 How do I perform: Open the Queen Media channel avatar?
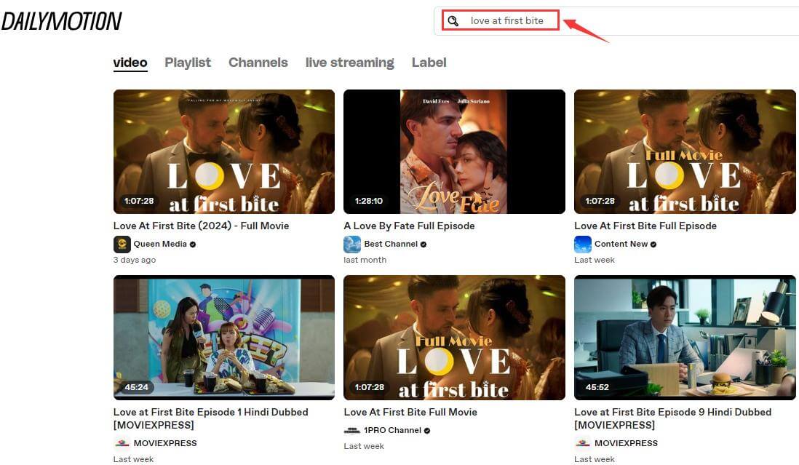122,244
